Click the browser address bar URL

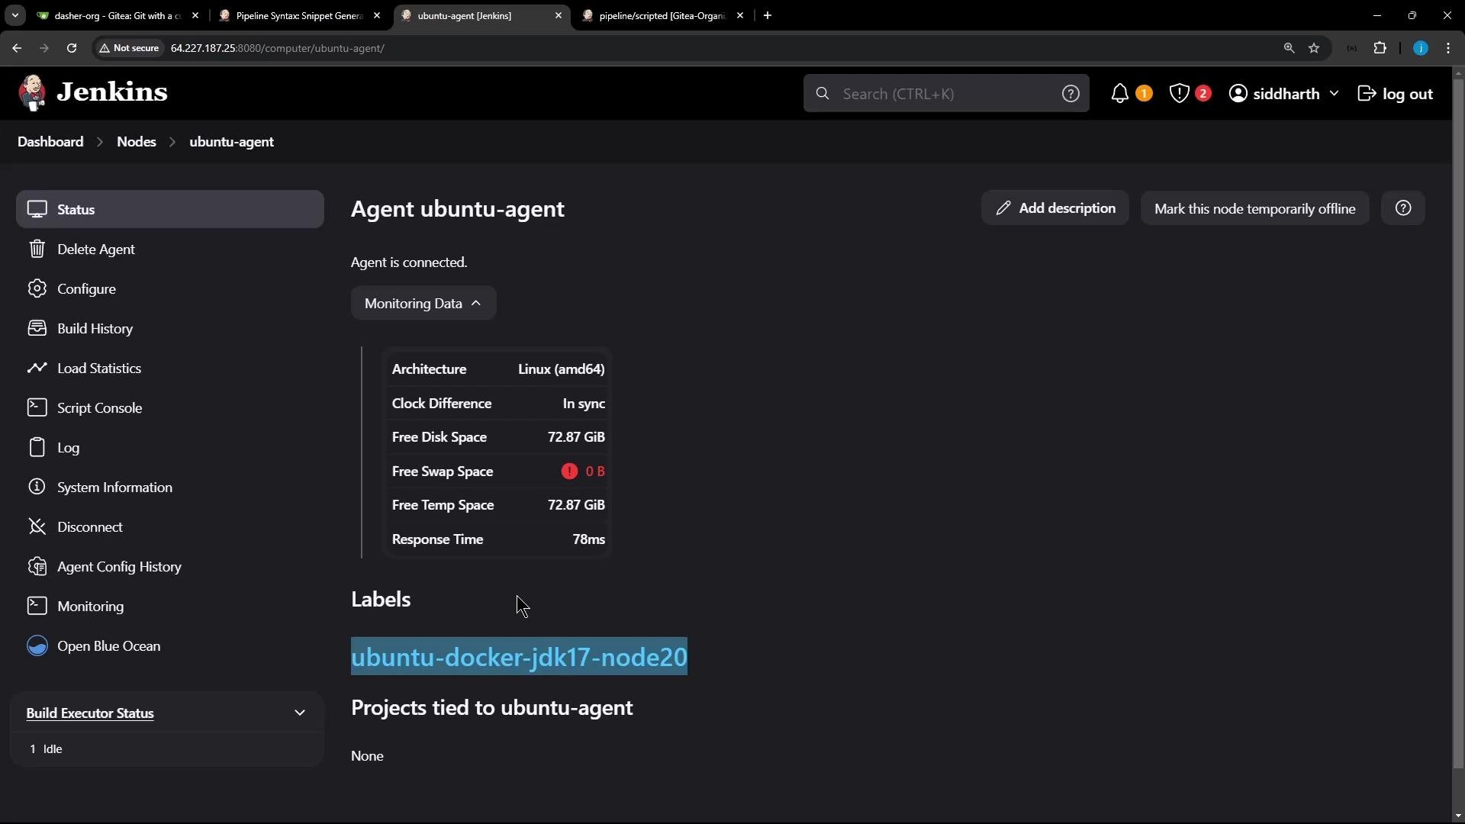[x=277, y=48]
